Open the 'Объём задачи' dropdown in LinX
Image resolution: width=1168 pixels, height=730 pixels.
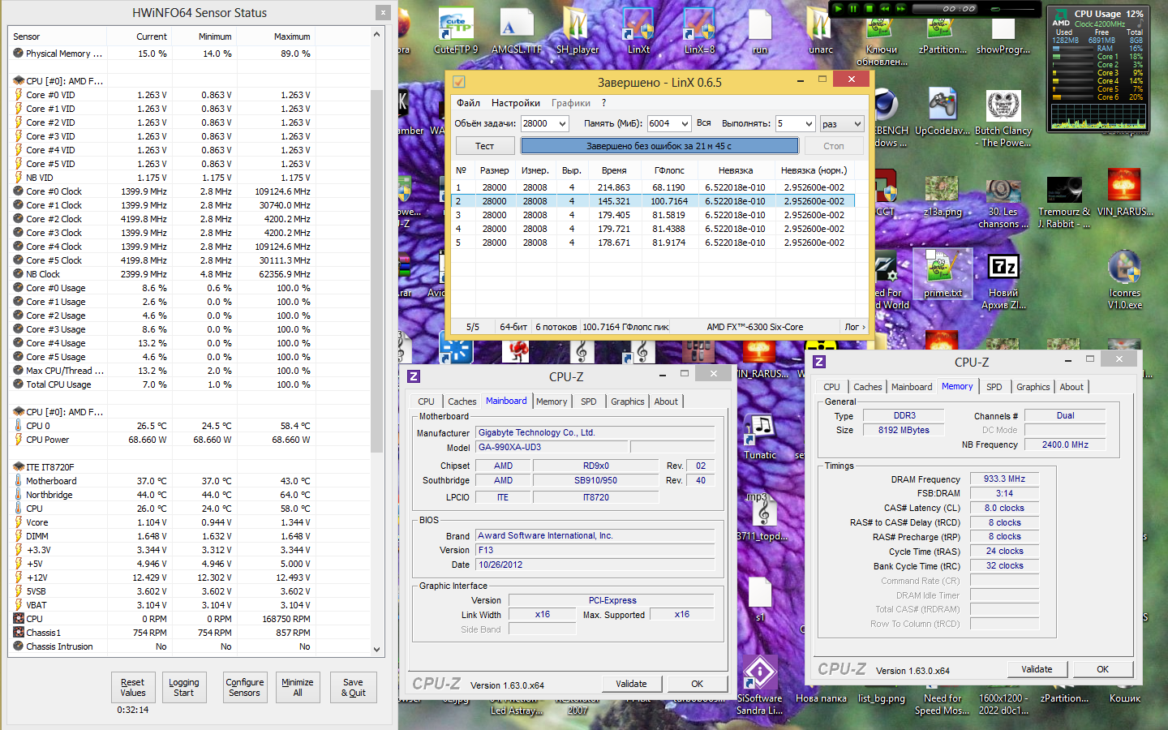562,123
